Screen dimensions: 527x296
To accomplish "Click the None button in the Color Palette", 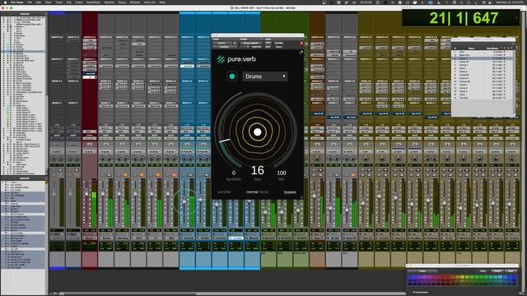I will 511,271.
